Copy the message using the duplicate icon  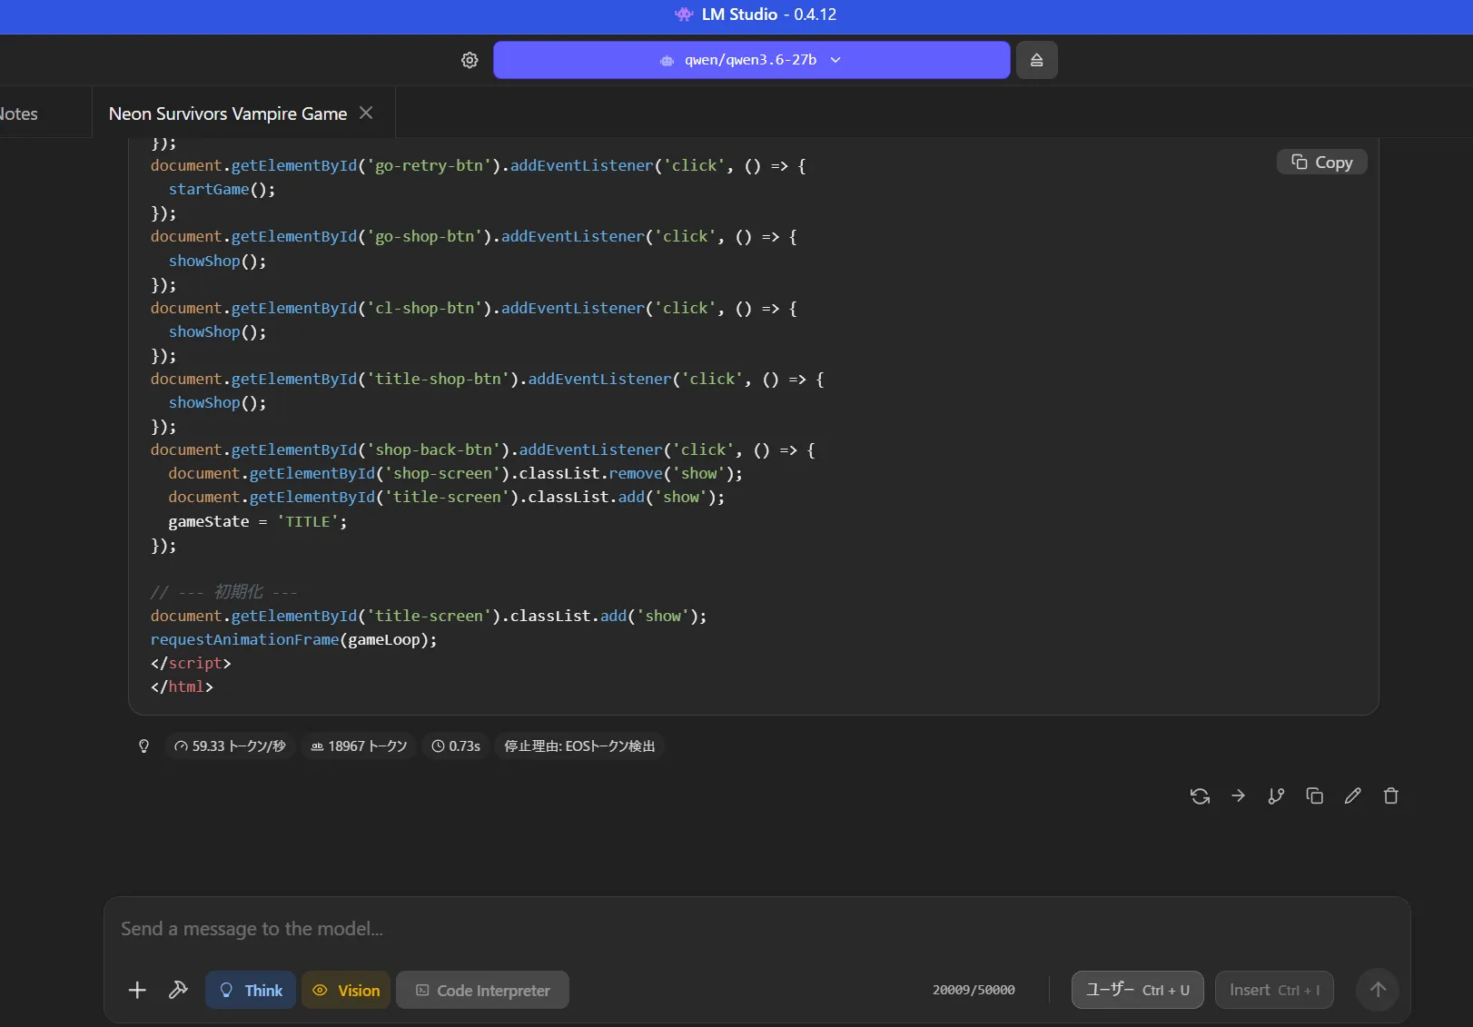[x=1314, y=796]
